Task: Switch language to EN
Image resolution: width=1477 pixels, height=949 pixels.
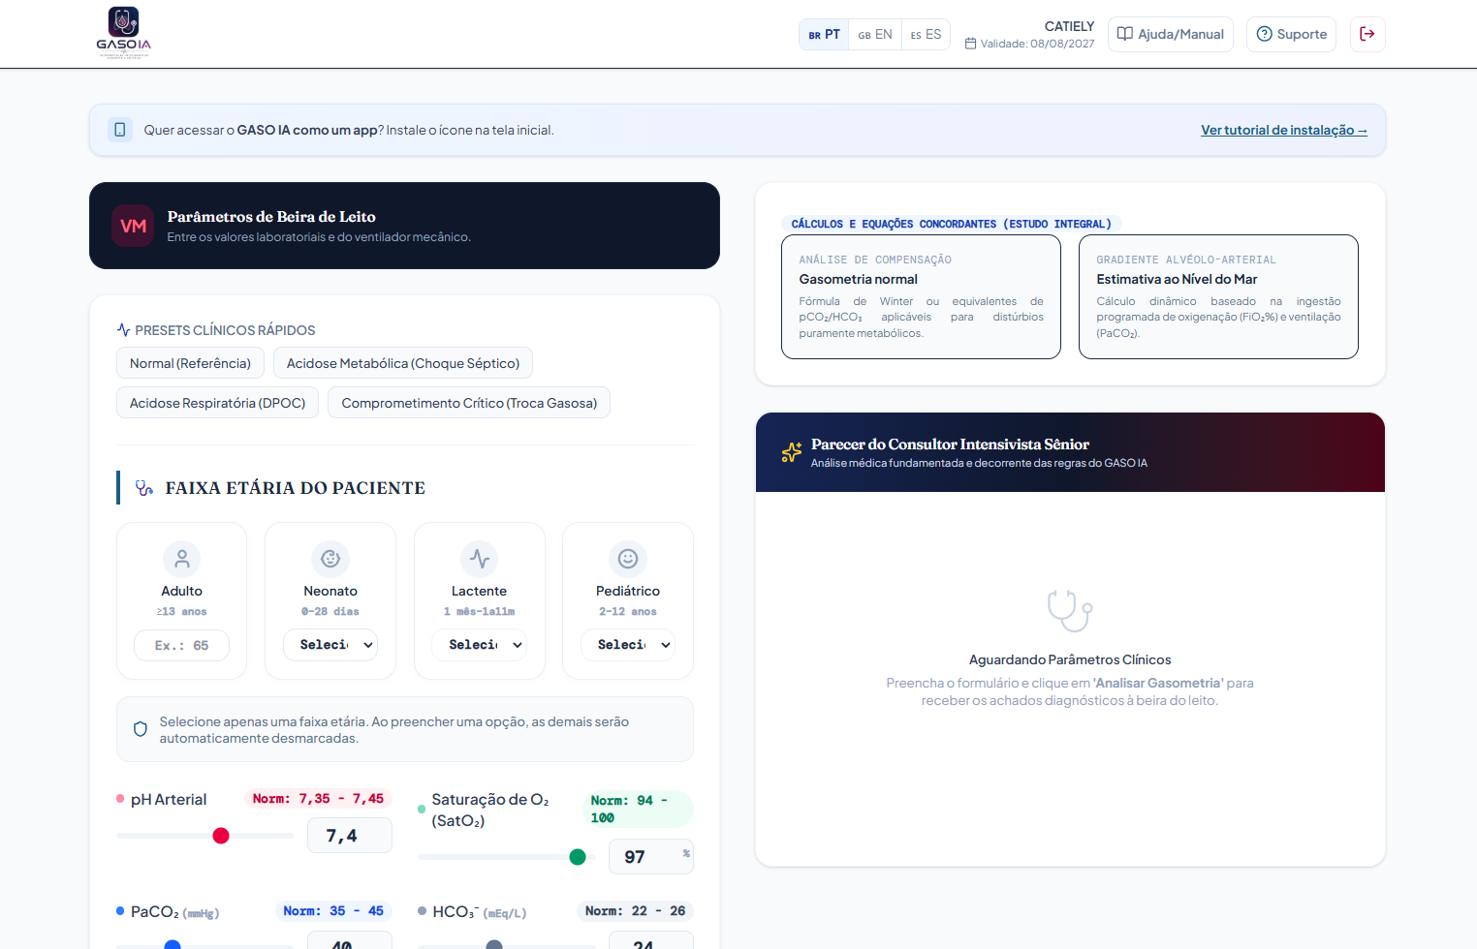Action: click(x=875, y=35)
